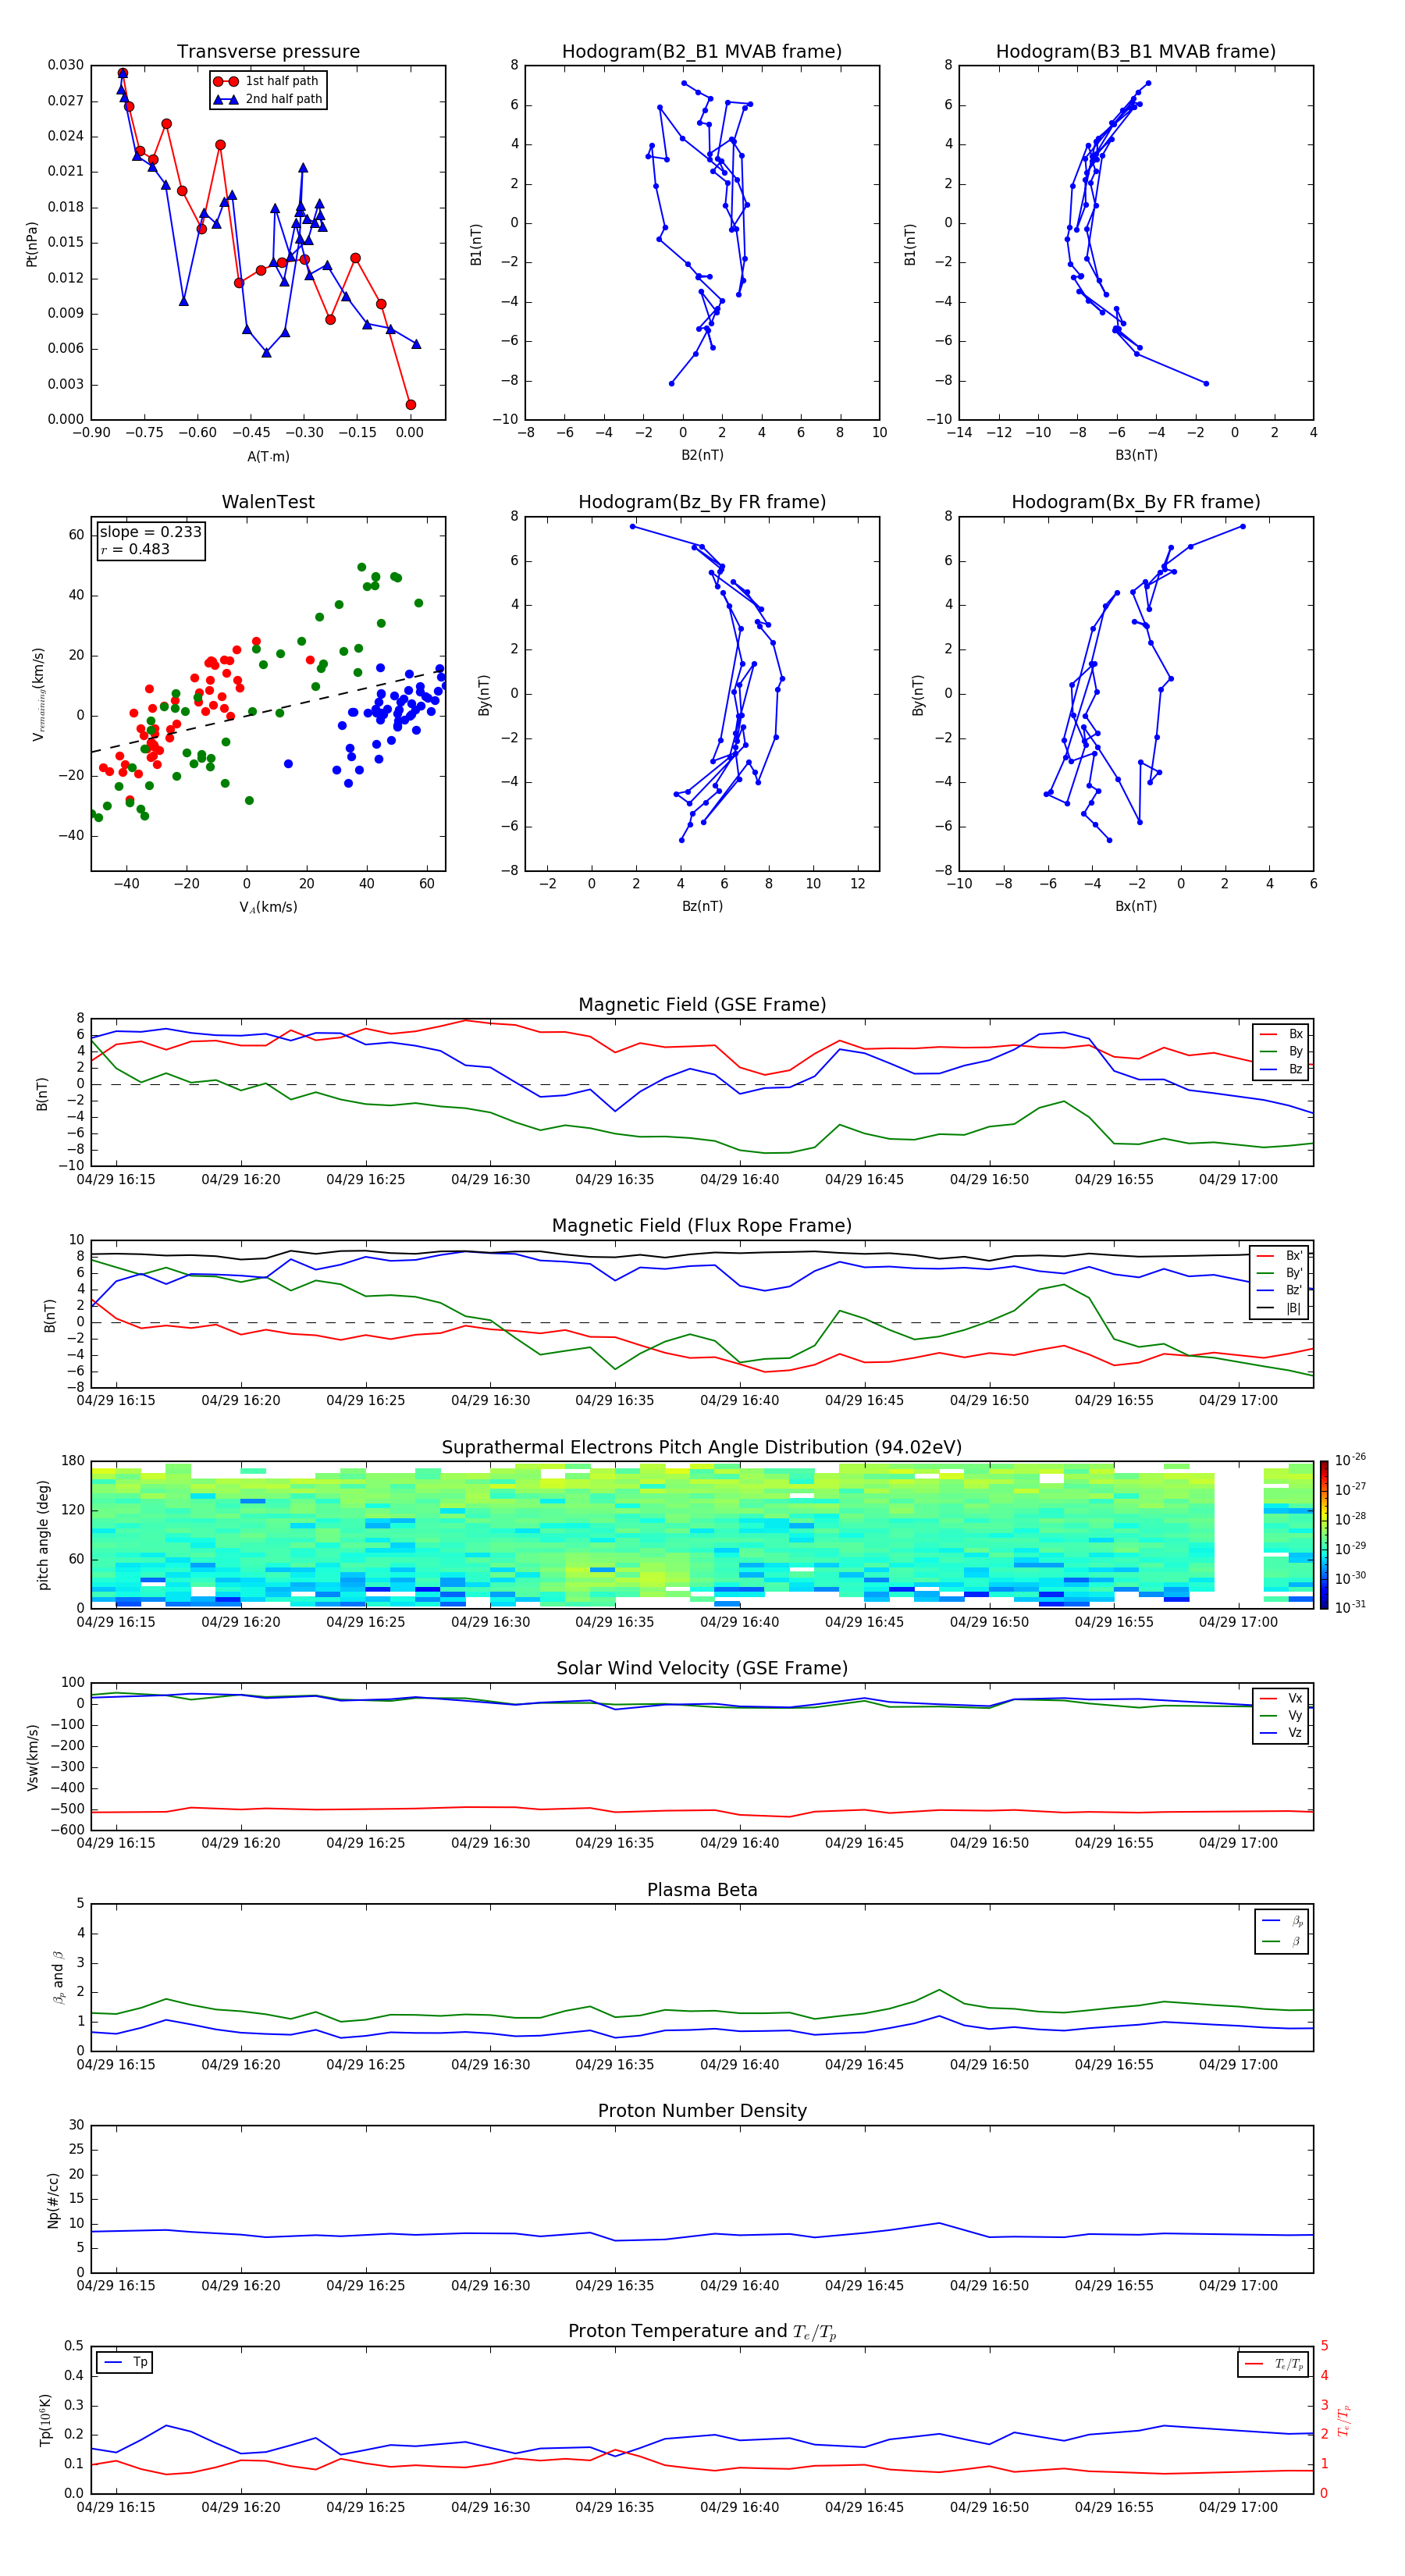Click the 'Bx(nT)' x-axis label
This screenshot has width=1405, height=2576.
tap(1136, 906)
